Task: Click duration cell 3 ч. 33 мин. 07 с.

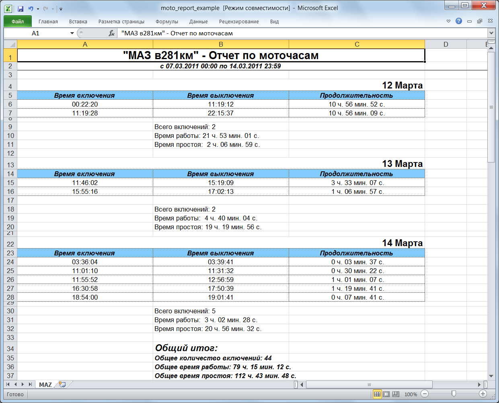Action: (357, 183)
